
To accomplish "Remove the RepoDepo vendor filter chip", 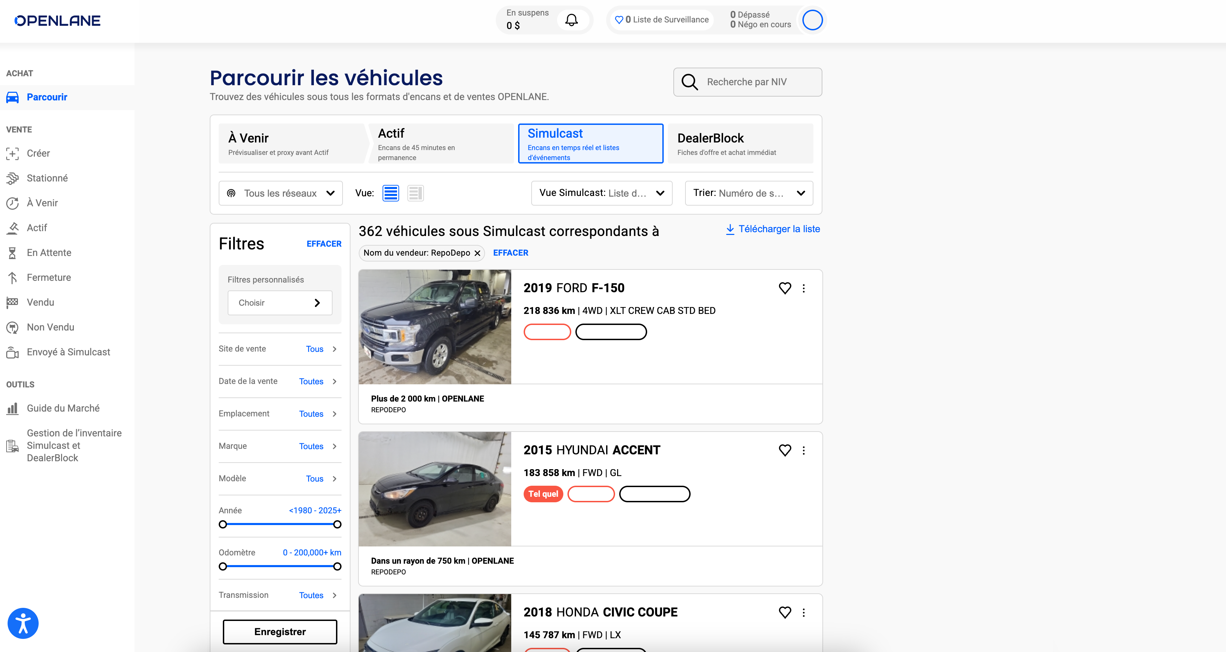I will [x=477, y=253].
